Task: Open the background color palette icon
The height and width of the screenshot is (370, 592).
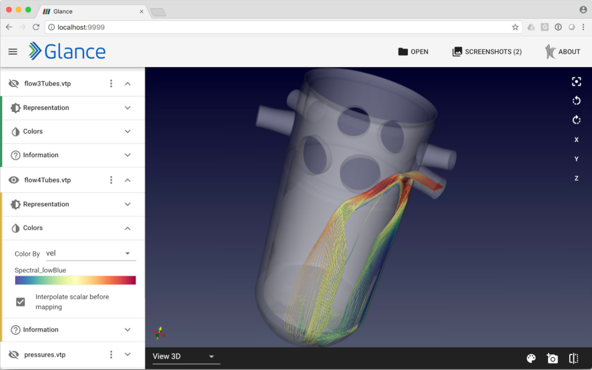Action: coord(531,359)
